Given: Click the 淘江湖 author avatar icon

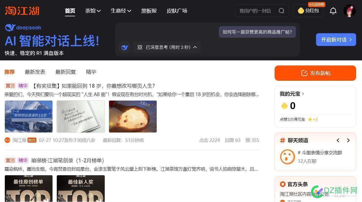Looking at the screenshot, I should click(x=7, y=140).
